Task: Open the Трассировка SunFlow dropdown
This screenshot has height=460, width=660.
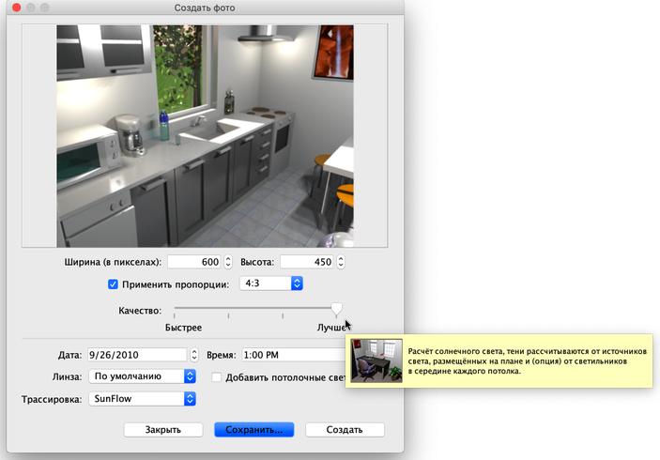Action: [143, 399]
